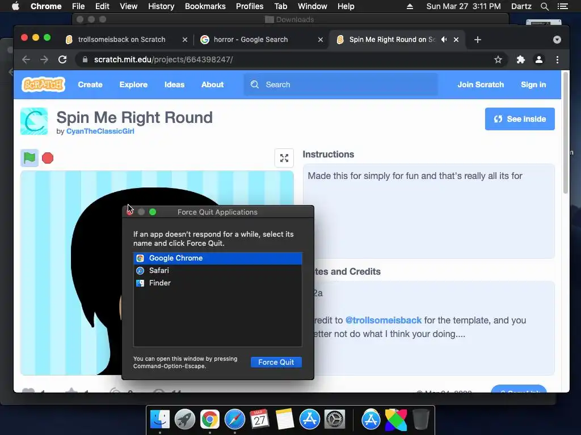
Task: Open the tab search dropdown arrow
Action: (x=557, y=40)
